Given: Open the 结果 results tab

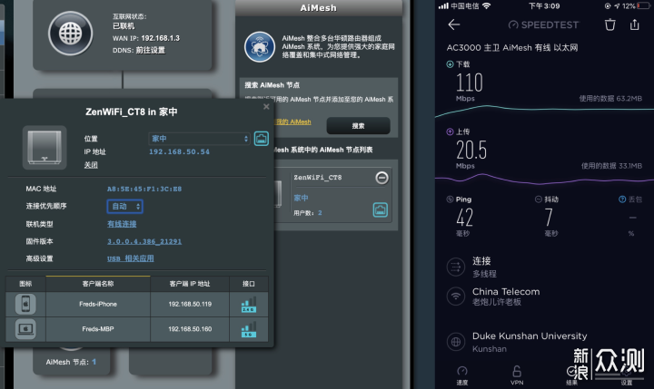Looking at the screenshot, I should [572, 375].
